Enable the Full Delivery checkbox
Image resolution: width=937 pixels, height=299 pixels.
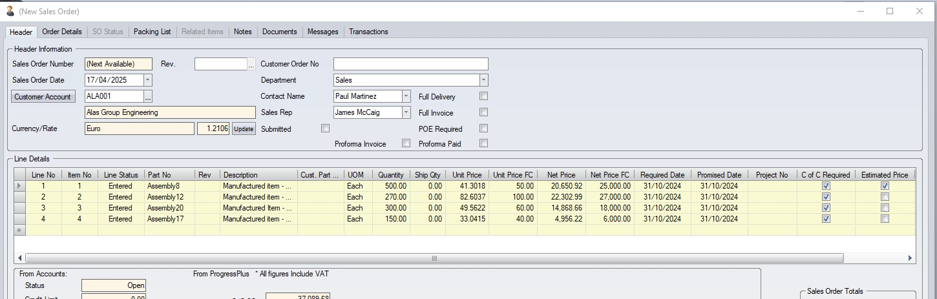(x=483, y=96)
